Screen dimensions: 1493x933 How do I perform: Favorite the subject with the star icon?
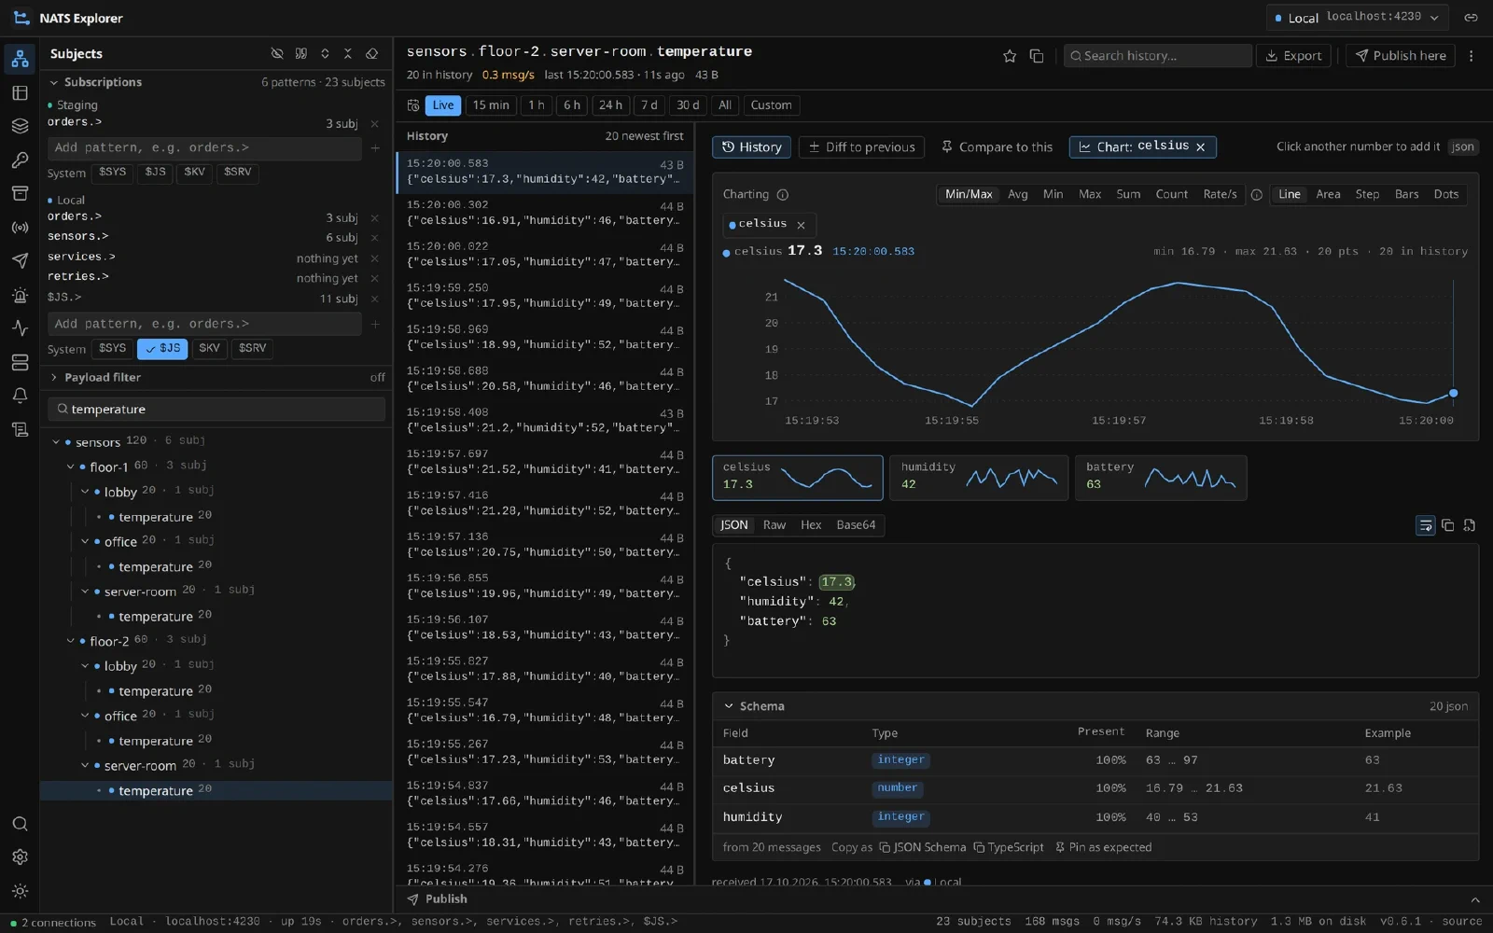pyautogui.click(x=1010, y=56)
